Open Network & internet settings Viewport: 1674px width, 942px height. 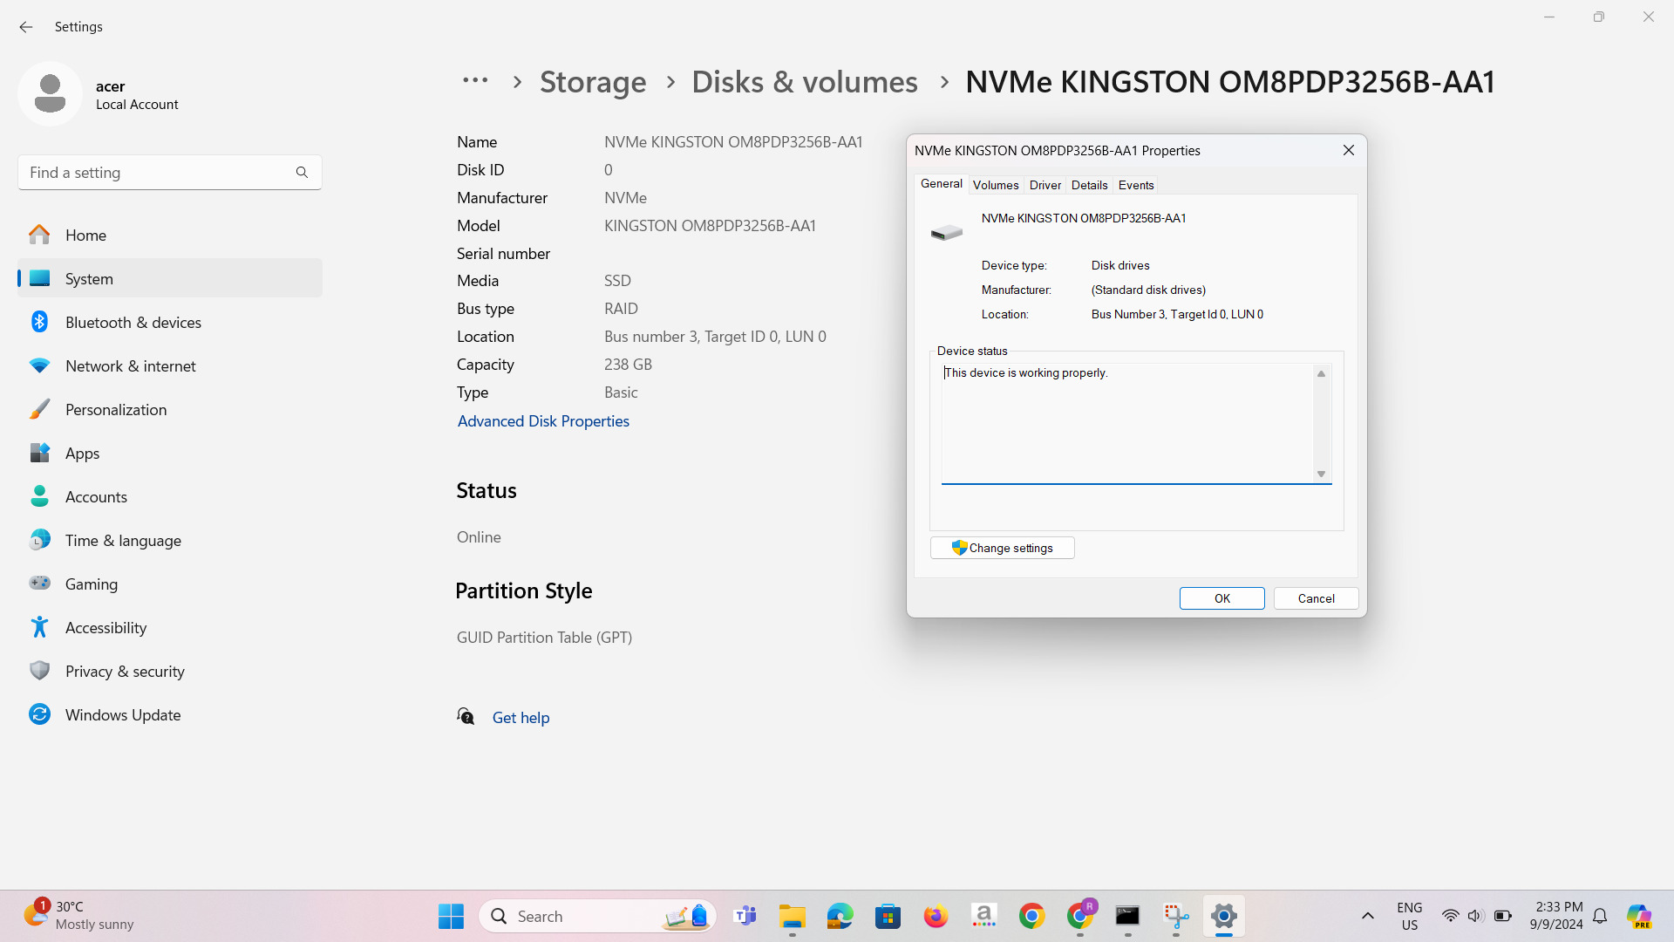click(130, 366)
